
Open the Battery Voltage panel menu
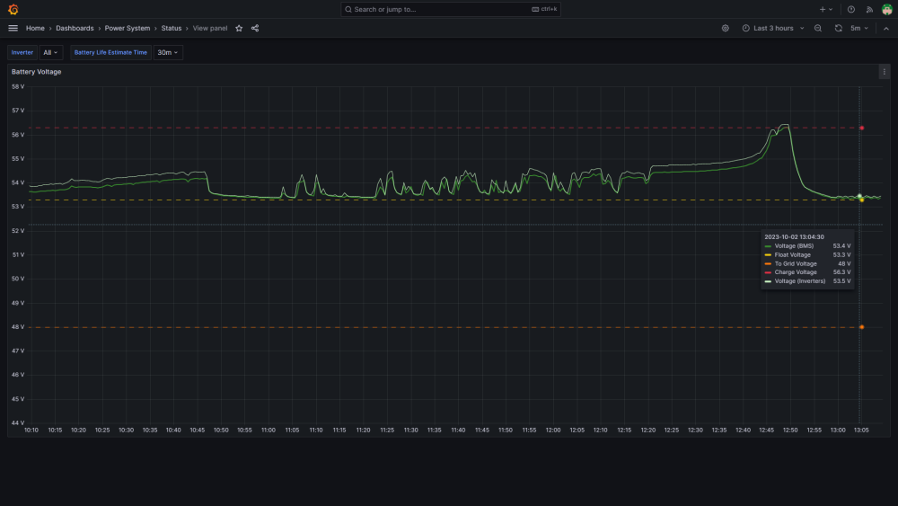tap(885, 72)
